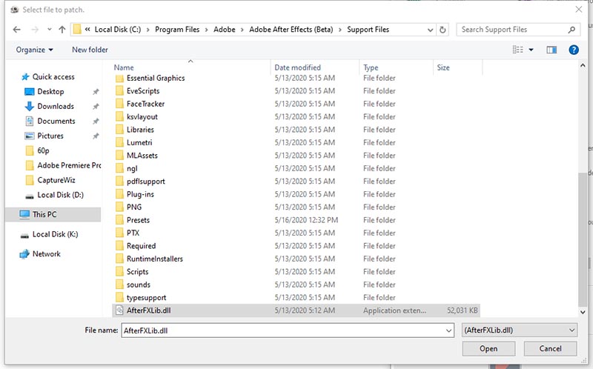Select Local Disk (D:) in sidebar
Screen dimensions: 593x369
click(x=60, y=195)
